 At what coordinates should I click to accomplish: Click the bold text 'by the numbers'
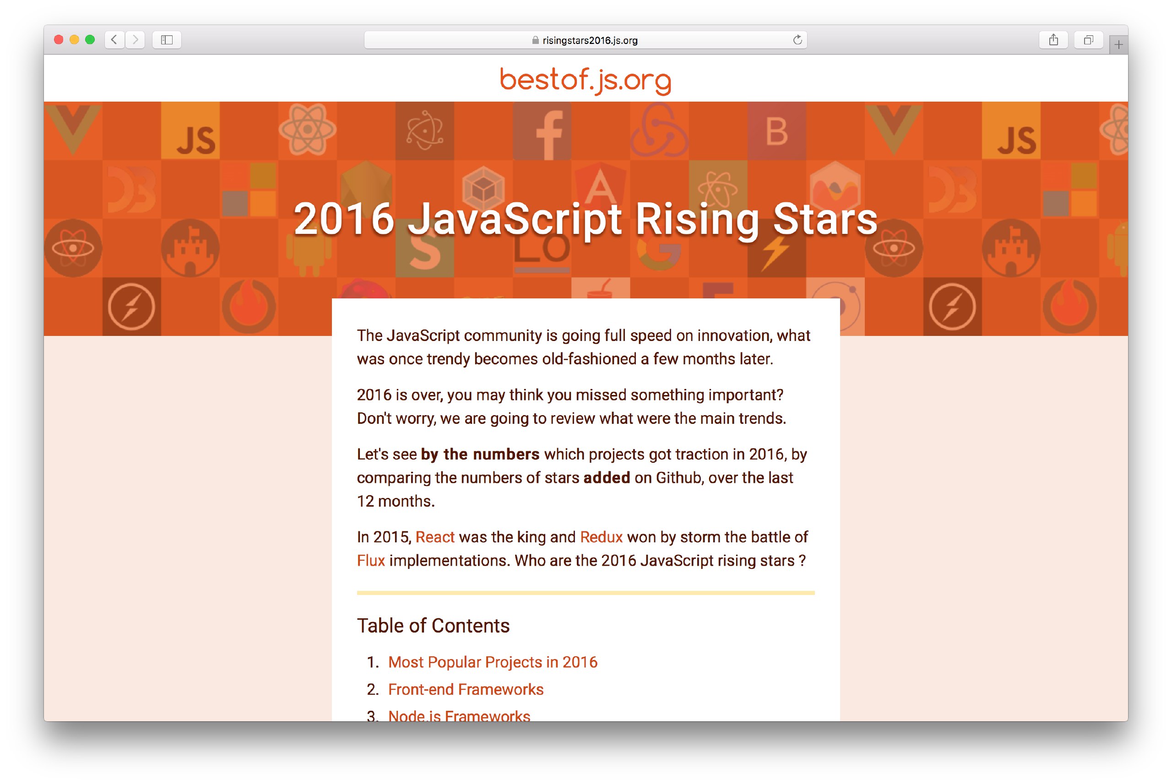[480, 454]
